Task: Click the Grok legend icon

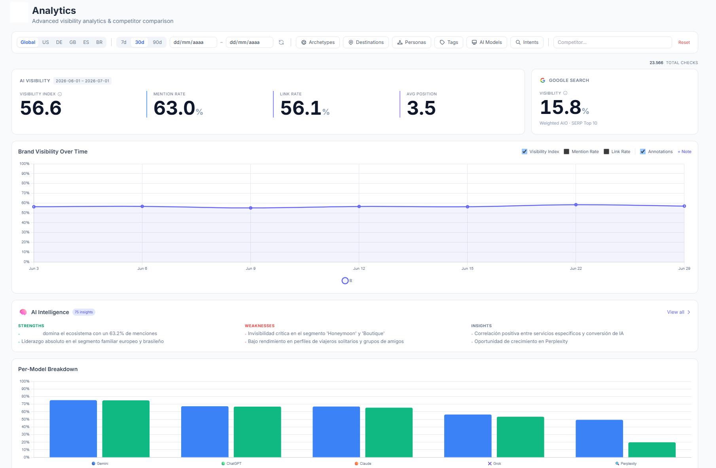Action: point(490,464)
